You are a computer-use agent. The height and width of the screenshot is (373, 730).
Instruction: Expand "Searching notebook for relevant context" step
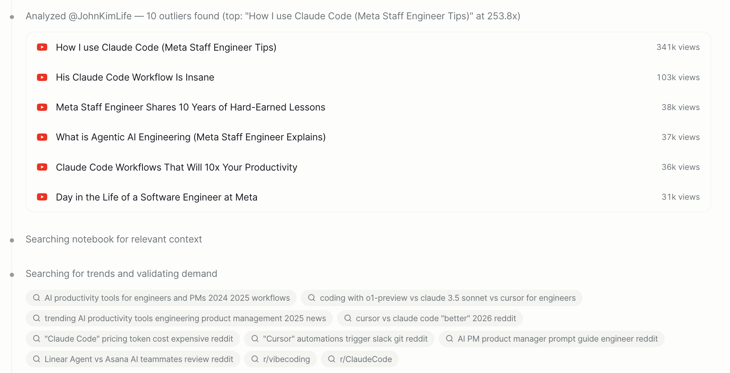pyautogui.click(x=114, y=239)
